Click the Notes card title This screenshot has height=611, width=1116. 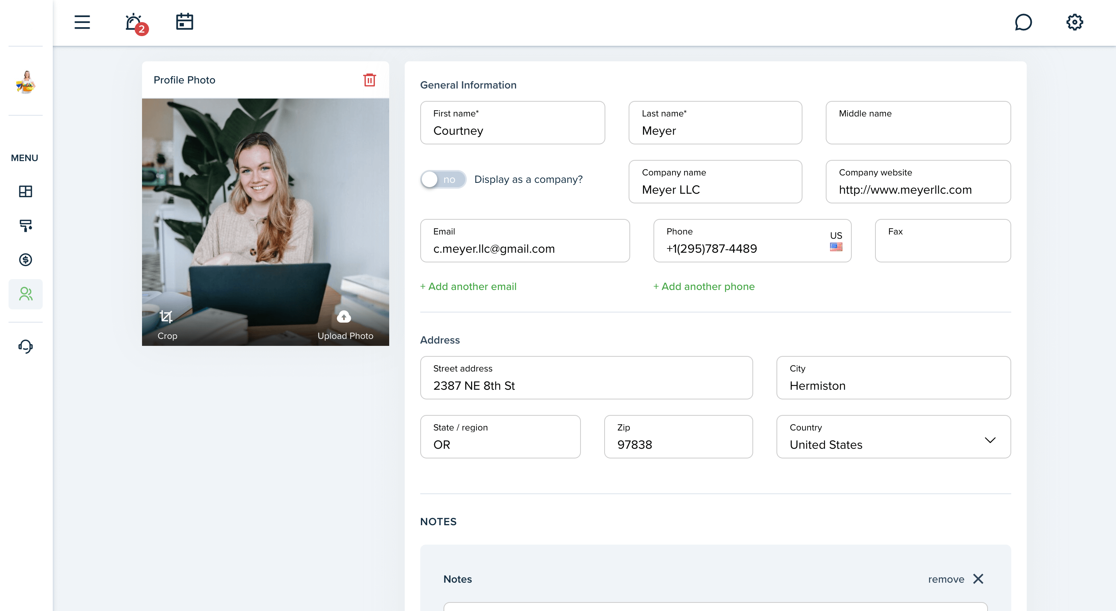[x=457, y=580]
